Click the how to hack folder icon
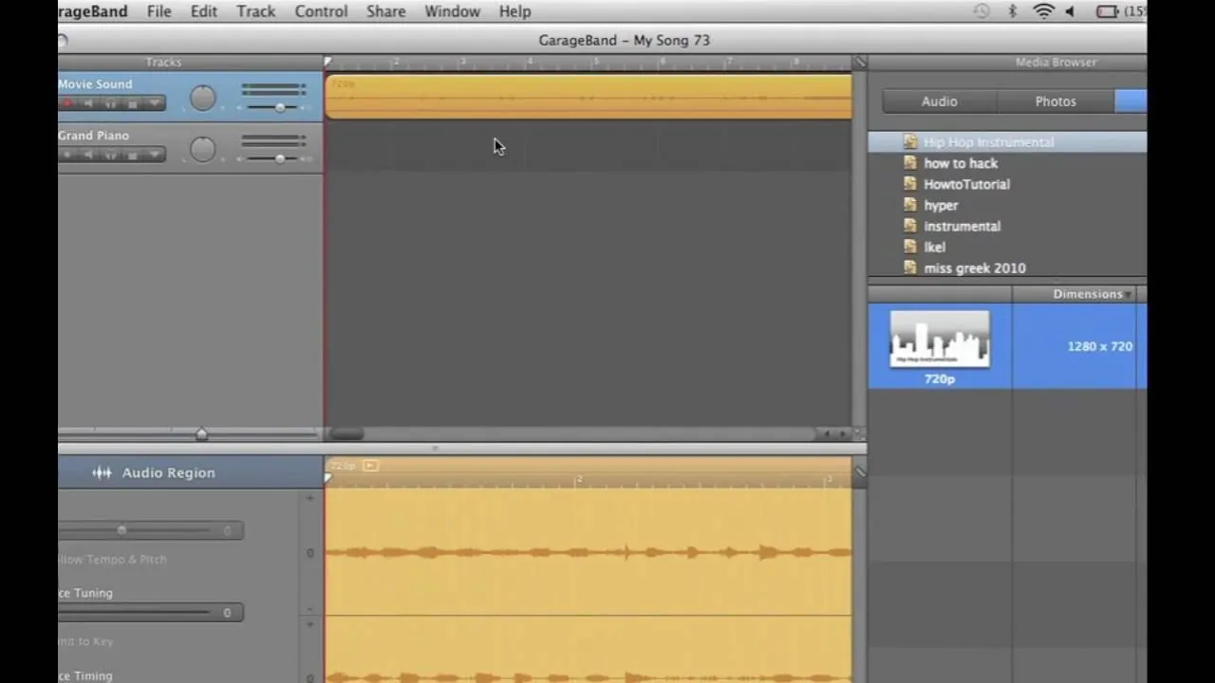Screen dimensions: 1215x683 tap(910, 163)
